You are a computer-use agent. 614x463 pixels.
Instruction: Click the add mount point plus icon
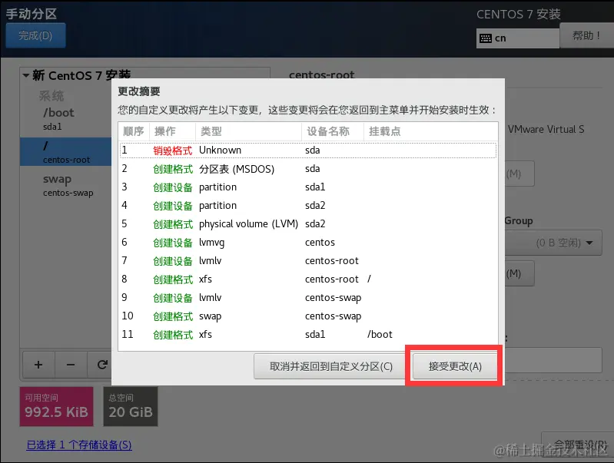click(38, 365)
